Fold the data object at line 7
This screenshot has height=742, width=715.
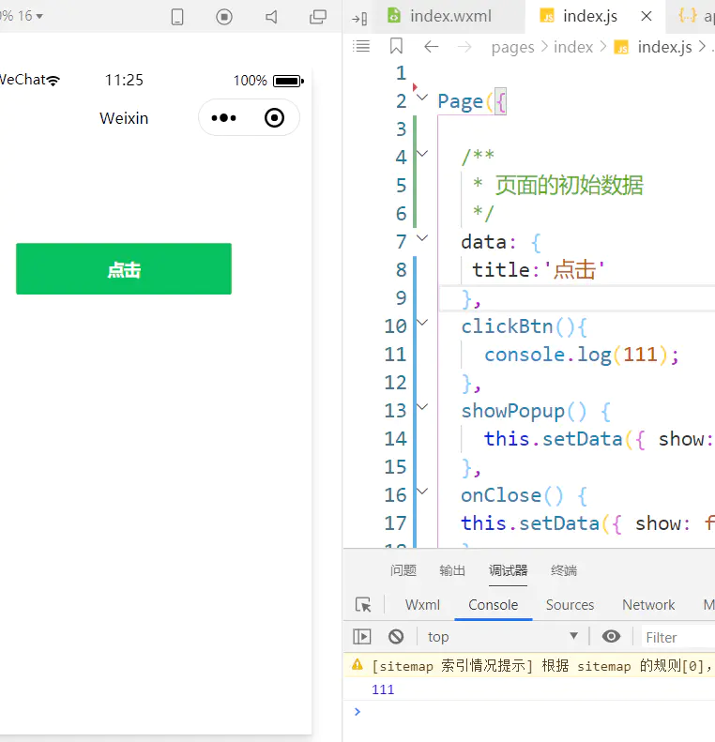[422, 237]
